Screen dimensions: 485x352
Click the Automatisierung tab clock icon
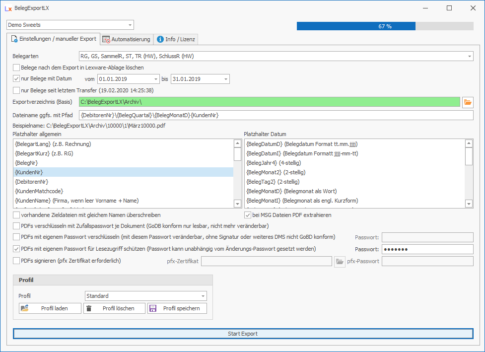[x=106, y=39]
